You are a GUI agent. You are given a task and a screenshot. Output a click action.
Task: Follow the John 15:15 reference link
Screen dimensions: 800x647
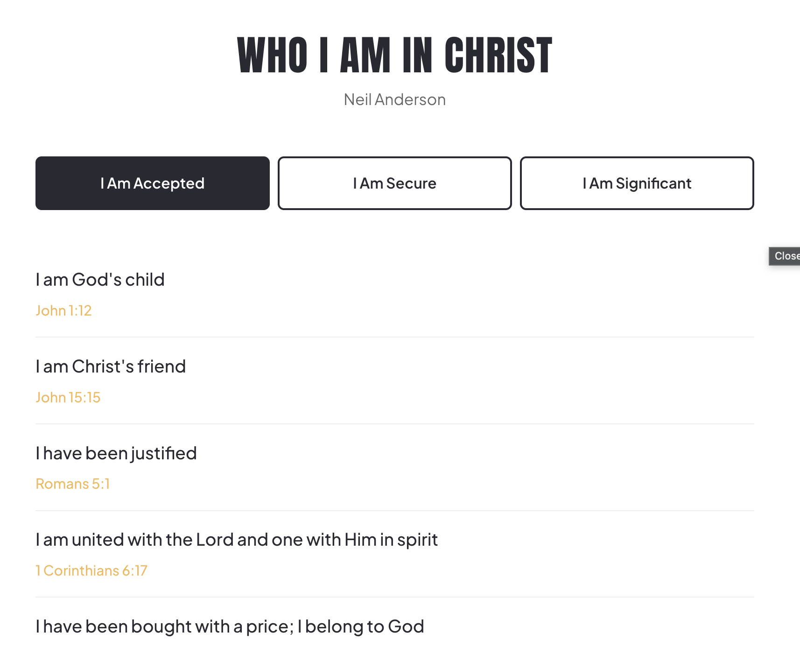point(68,397)
